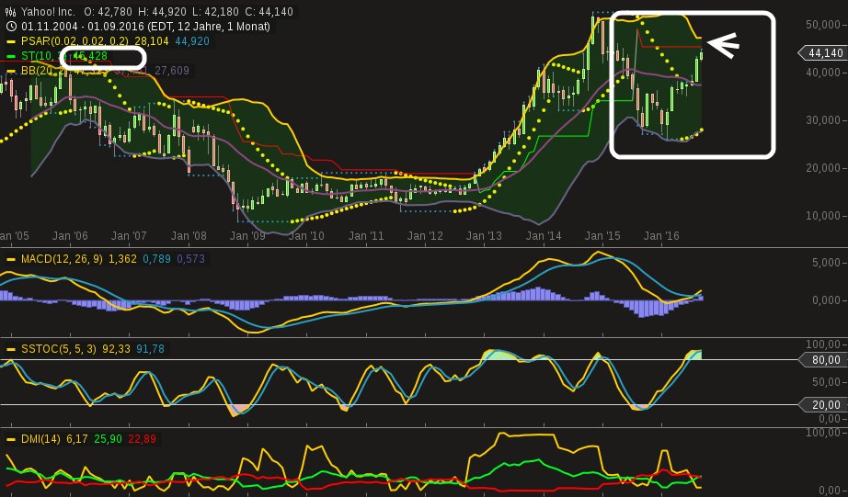Click the SSTOC 80,00 level tag
The image size is (848, 497).
tap(823, 360)
